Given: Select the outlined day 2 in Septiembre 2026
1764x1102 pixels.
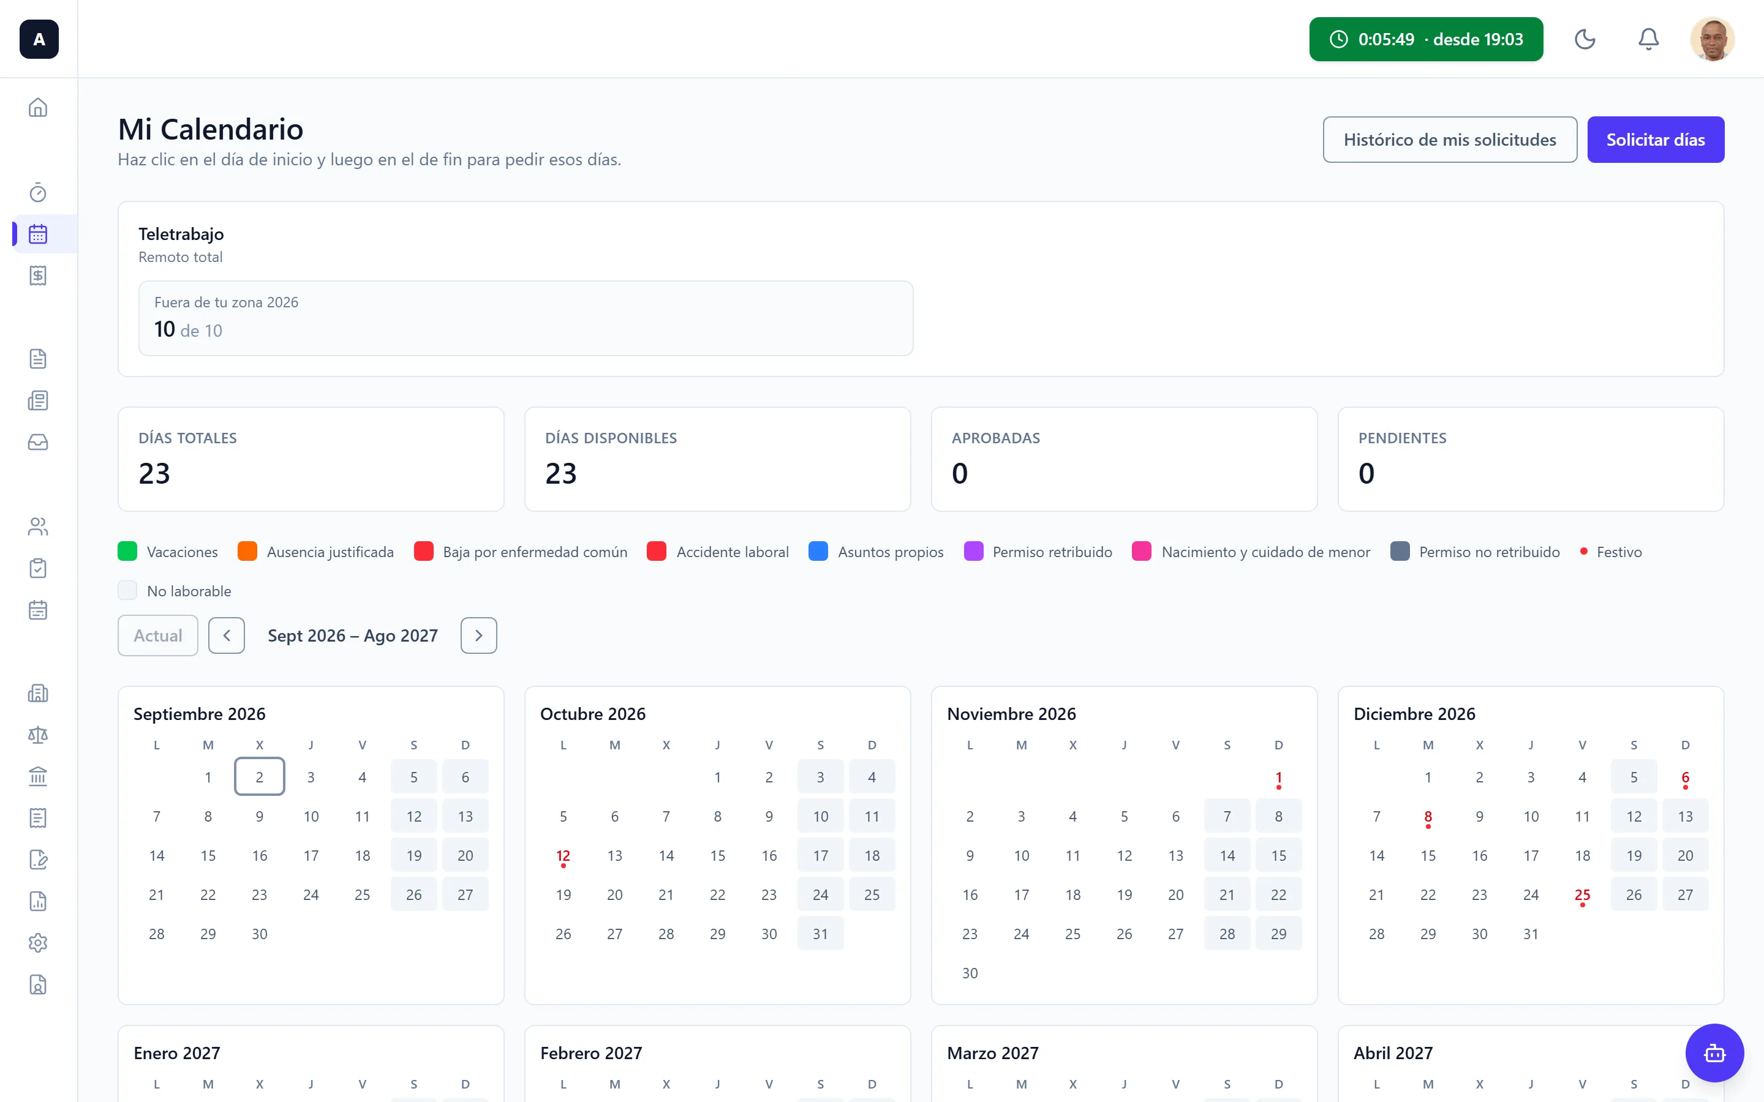Looking at the screenshot, I should [260, 777].
